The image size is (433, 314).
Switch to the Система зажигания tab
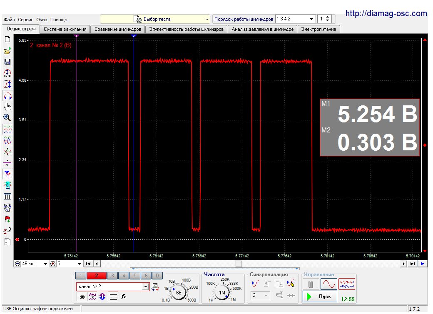65,29
